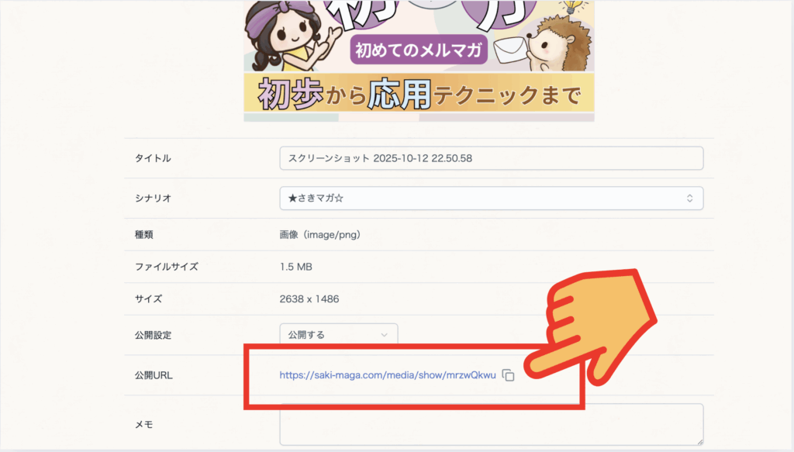Click the 2638 x 1486 size value
Image resolution: width=794 pixels, height=452 pixels.
[309, 298]
